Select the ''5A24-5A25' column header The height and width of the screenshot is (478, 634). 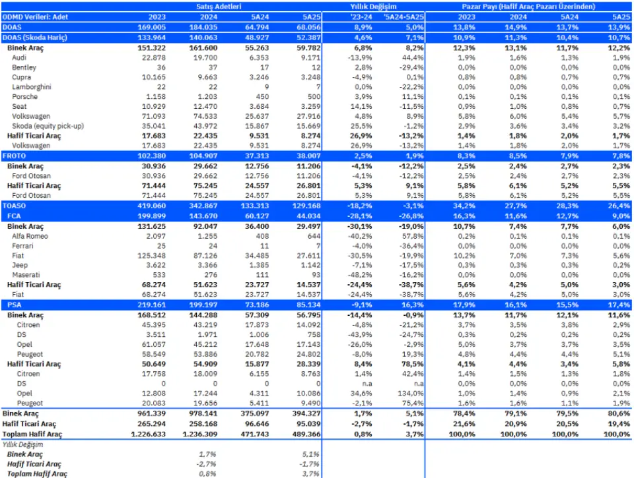[x=404, y=17]
